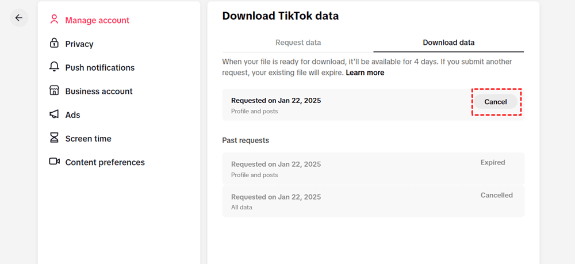The width and height of the screenshot is (575, 264).
Task: Open the Learn more link
Action: click(x=365, y=73)
